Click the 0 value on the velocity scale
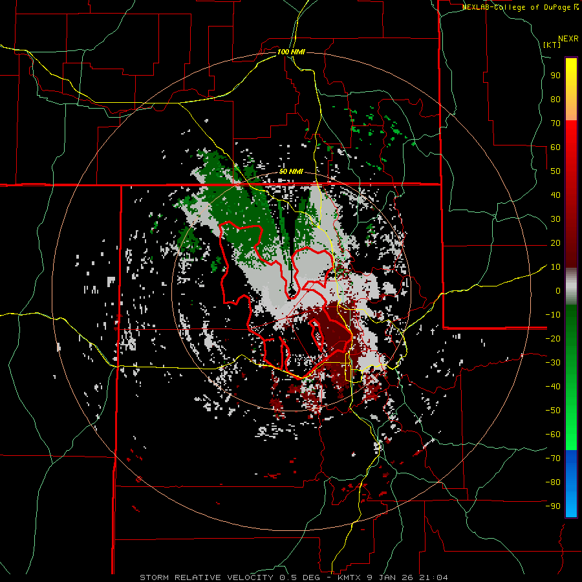This screenshot has width=582, height=582. (x=558, y=291)
